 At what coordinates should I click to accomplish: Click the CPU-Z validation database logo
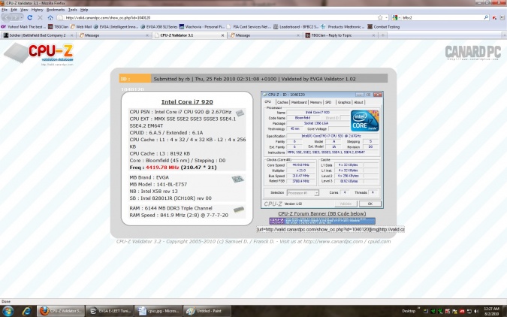click(x=39, y=53)
